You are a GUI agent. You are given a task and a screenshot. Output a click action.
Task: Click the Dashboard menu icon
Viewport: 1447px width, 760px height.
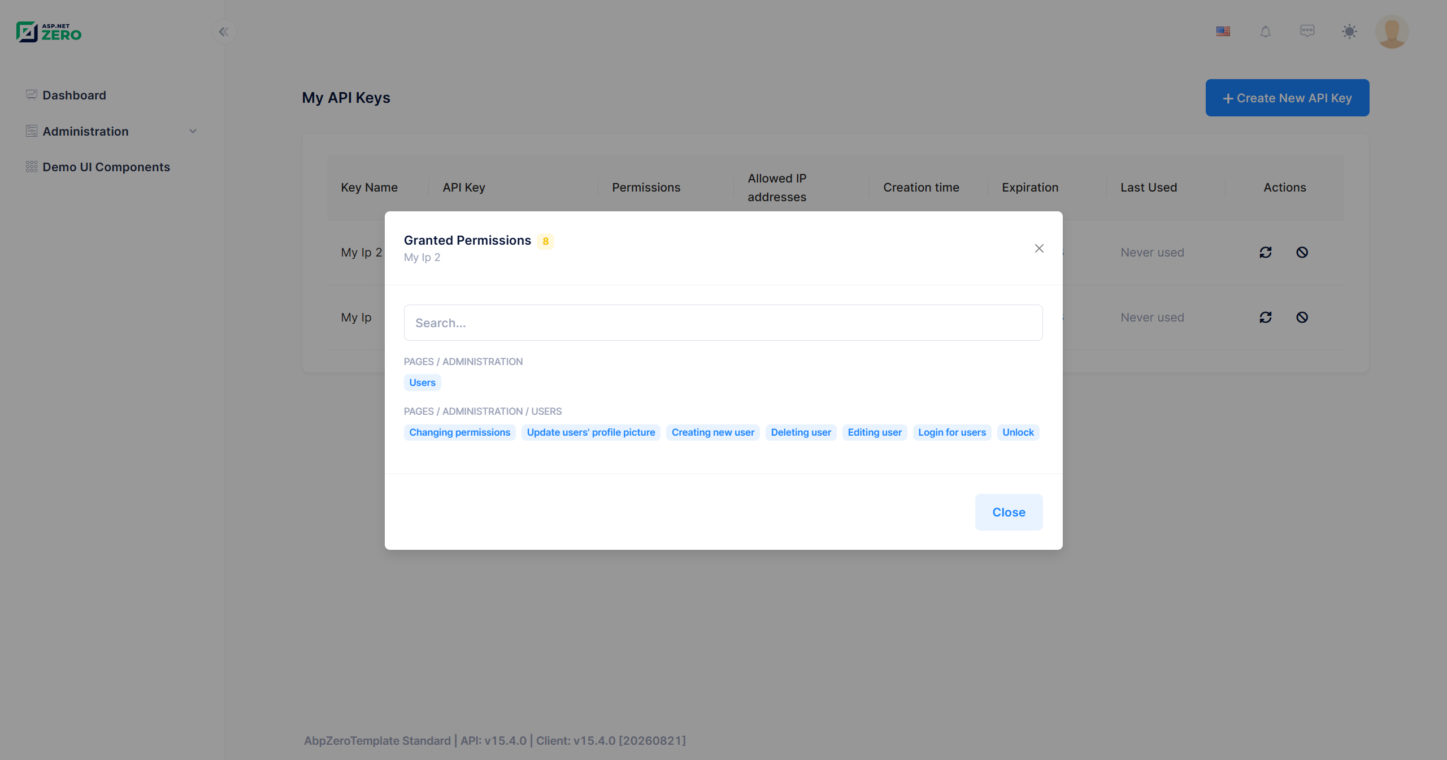32,95
